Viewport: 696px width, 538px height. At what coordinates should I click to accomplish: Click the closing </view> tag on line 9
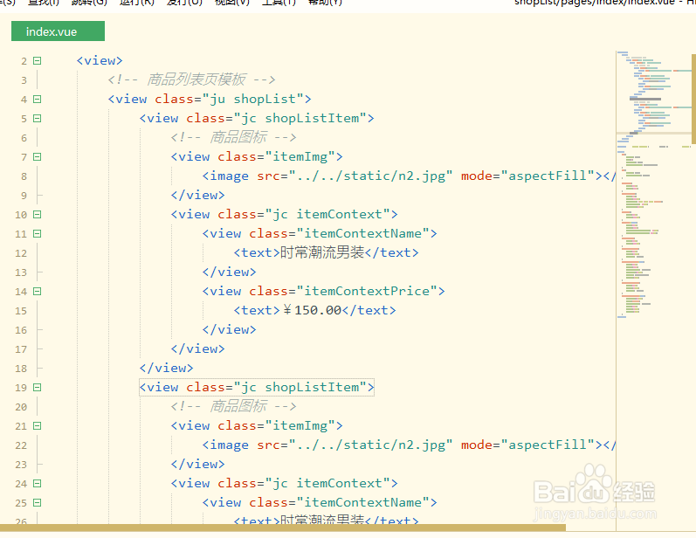198,195
